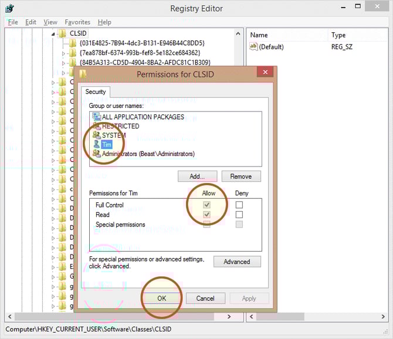Select the Administrators group icon
The width and height of the screenshot is (393, 339).
click(x=97, y=154)
